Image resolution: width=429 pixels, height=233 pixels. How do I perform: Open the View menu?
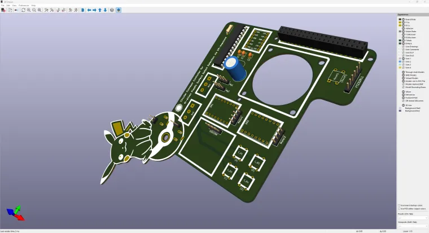coord(14,5)
